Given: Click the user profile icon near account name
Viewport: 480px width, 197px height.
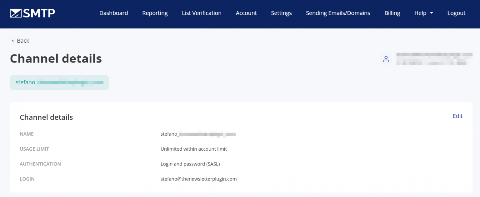Looking at the screenshot, I should [386, 59].
